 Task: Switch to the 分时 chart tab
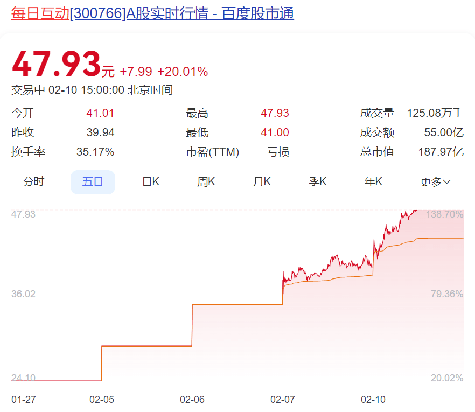coord(33,182)
